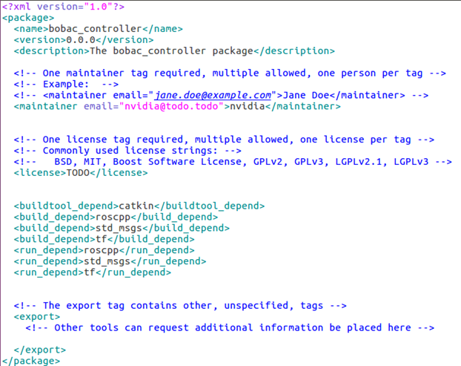Click the run_depend tf line

(93, 272)
